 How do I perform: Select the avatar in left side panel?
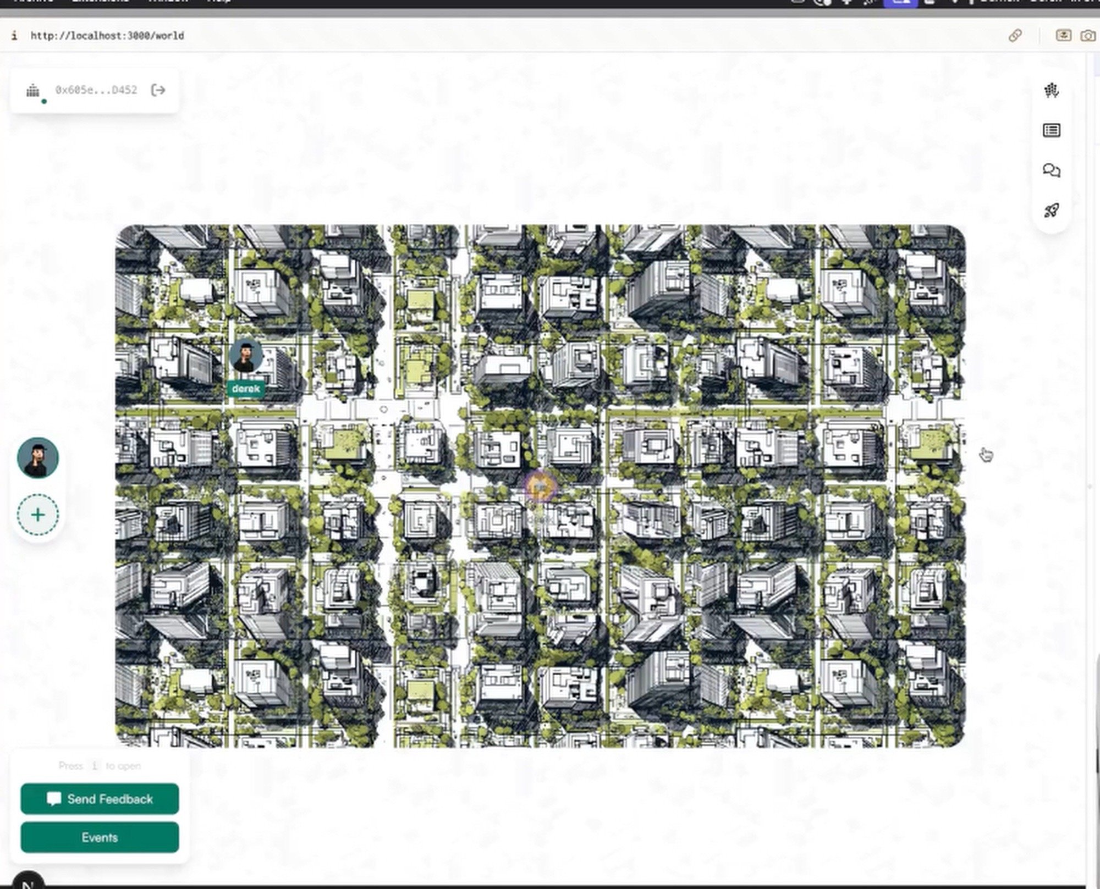tap(38, 458)
